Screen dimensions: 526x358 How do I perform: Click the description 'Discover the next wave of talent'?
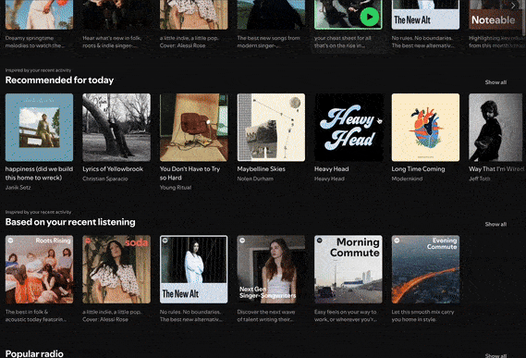(266, 315)
